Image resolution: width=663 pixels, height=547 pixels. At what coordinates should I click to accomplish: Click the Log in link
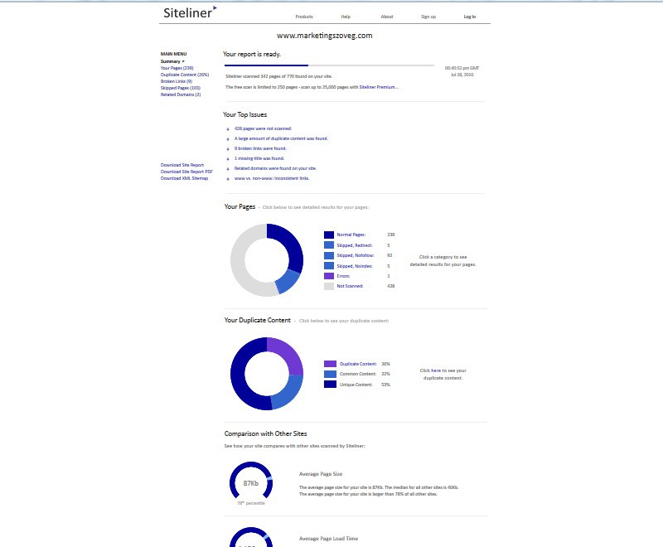470,17
